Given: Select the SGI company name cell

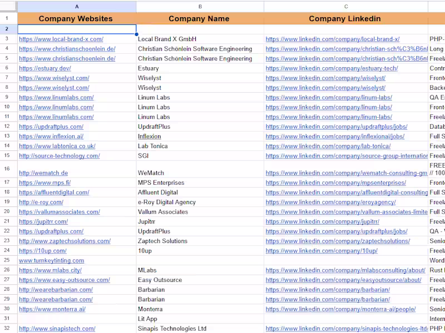Looking at the screenshot, I should point(200,156).
